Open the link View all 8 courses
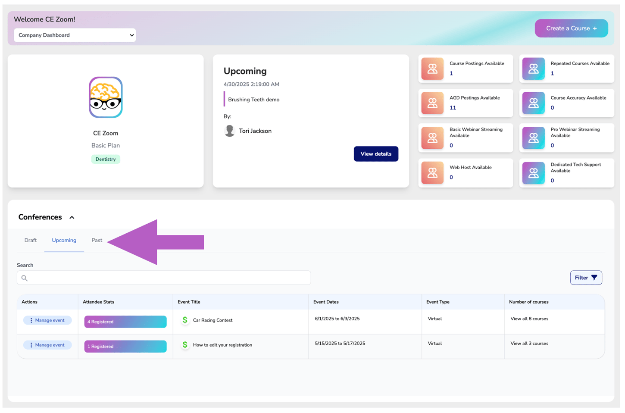 [x=529, y=319]
